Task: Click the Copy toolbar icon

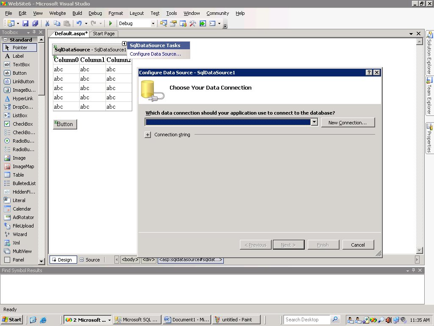Action: point(57,24)
